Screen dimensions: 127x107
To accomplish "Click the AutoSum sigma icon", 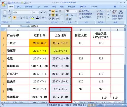I will click(x=108, y=11).
